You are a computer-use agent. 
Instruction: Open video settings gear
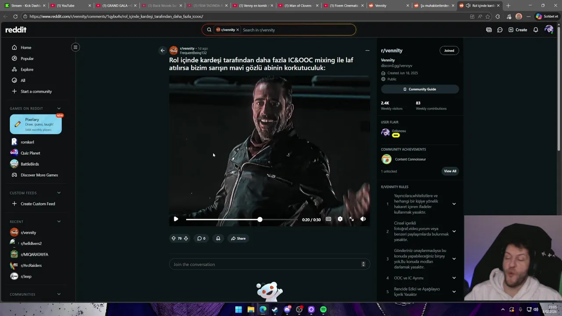click(340, 219)
